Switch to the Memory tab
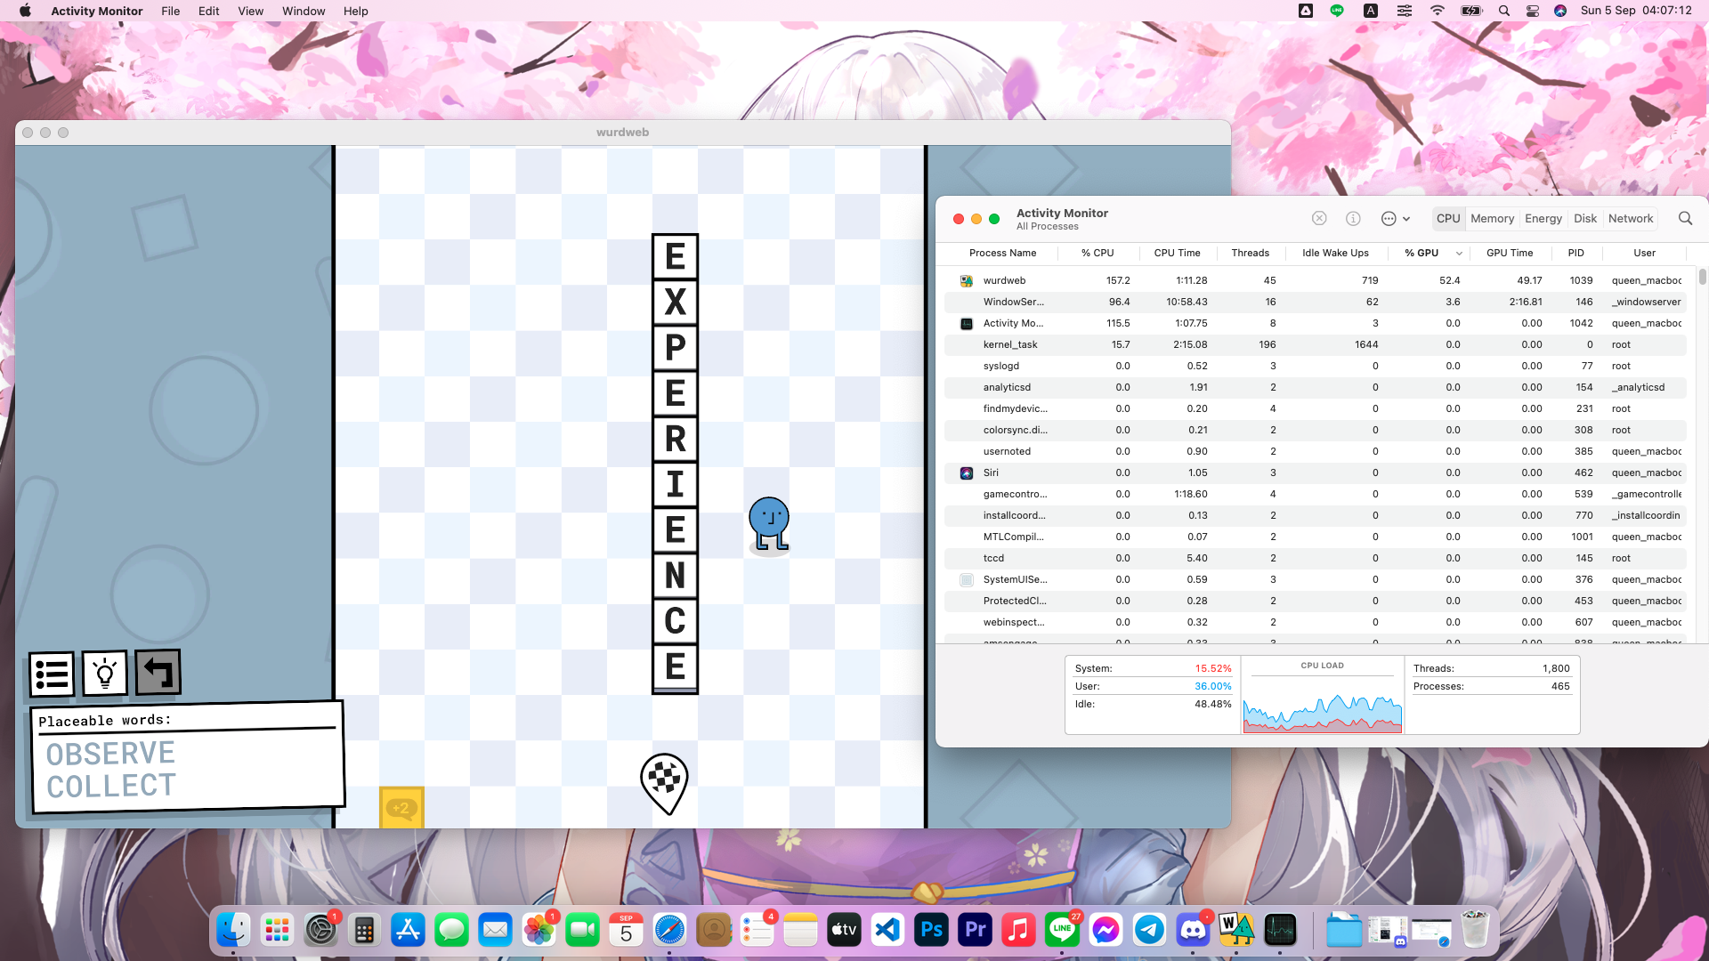The width and height of the screenshot is (1709, 961). pyautogui.click(x=1492, y=218)
